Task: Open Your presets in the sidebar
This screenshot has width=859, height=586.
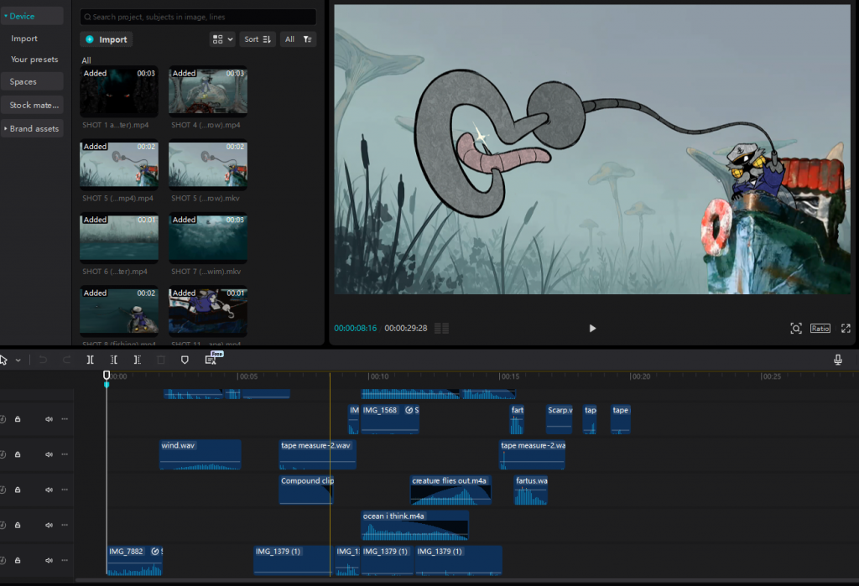Action: point(34,60)
